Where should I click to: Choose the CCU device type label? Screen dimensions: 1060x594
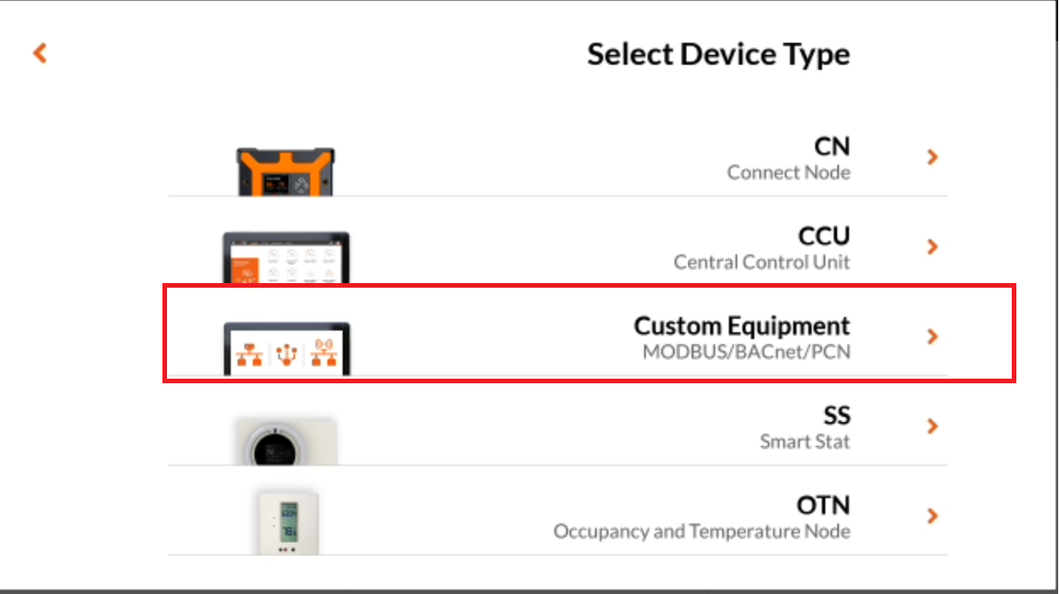824,236
